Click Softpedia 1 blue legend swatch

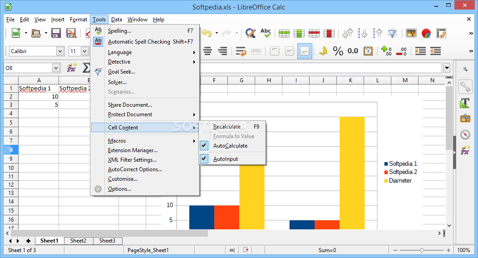[386, 164]
